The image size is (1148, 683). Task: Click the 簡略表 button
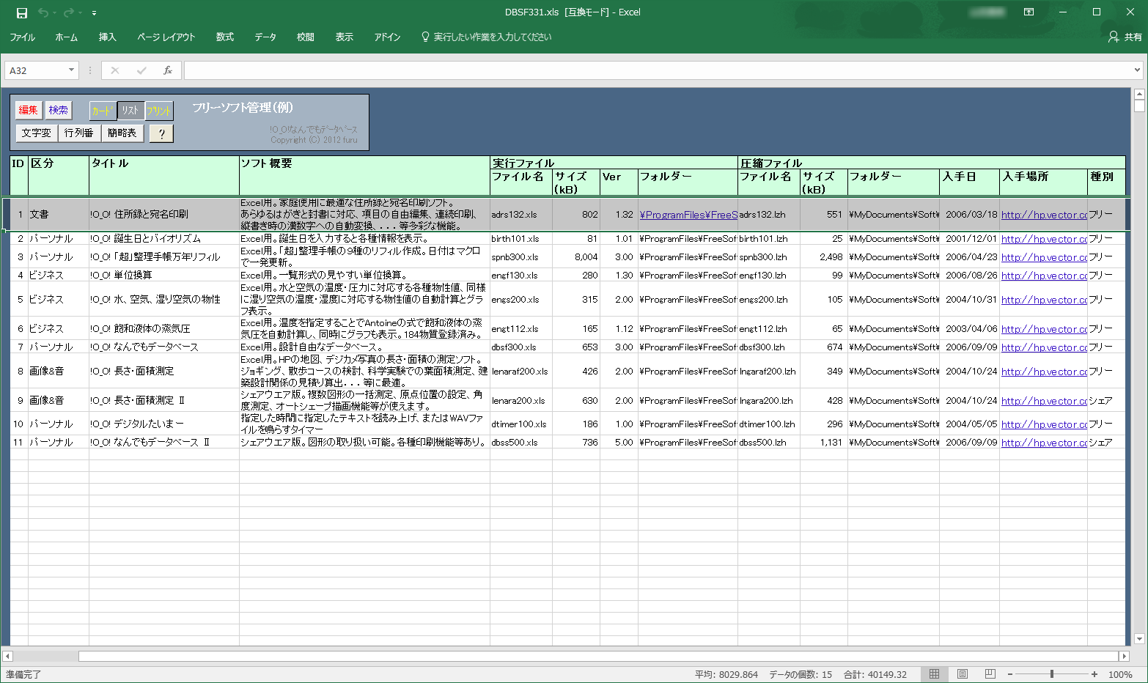(x=122, y=133)
